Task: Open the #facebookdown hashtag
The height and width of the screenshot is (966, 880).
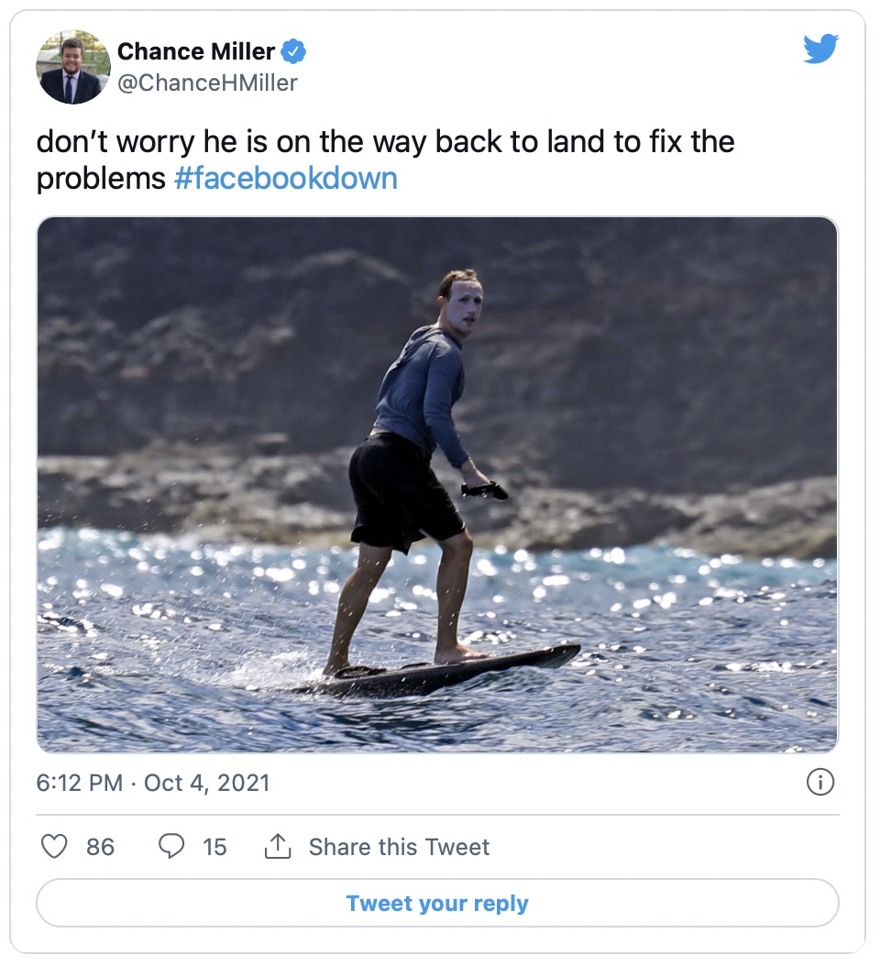Action: point(285,178)
